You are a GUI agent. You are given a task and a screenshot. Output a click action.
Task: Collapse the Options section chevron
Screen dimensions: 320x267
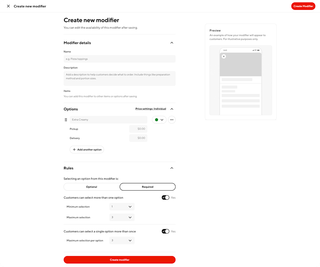coord(172,109)
